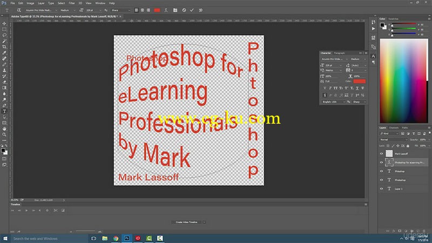Click the Create Warped Text icon
This screenshot has width=432, height=243.
pos(166,10)
